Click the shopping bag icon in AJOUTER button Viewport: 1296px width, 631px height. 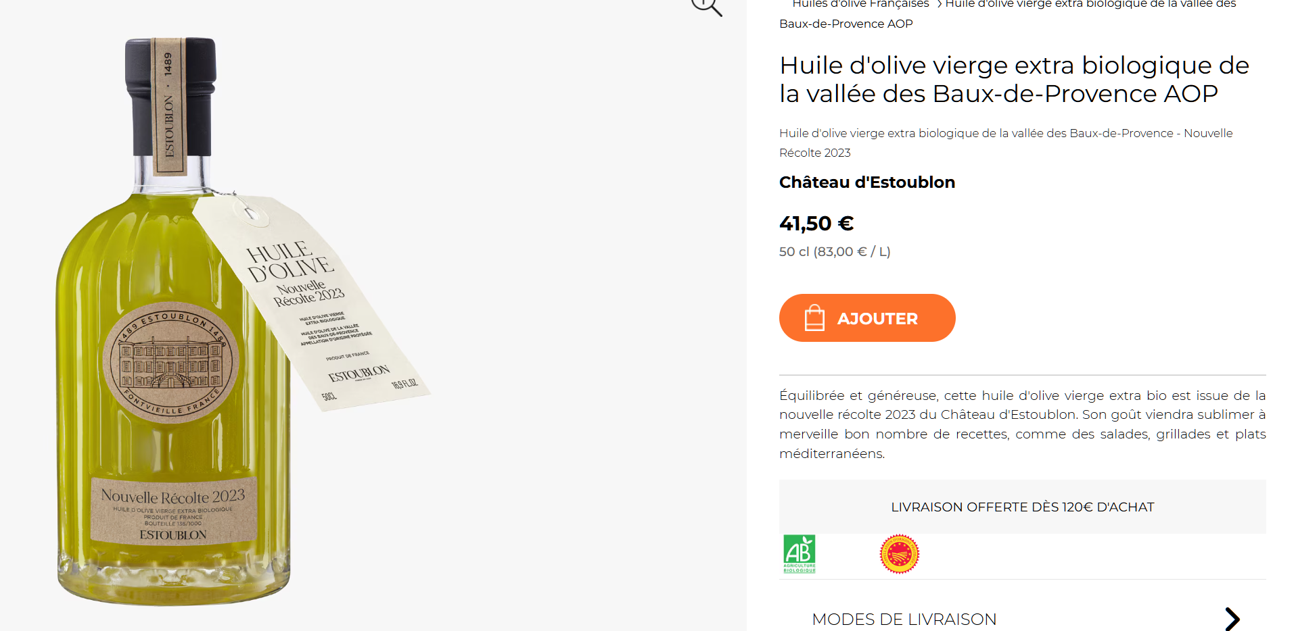[814, 318]
